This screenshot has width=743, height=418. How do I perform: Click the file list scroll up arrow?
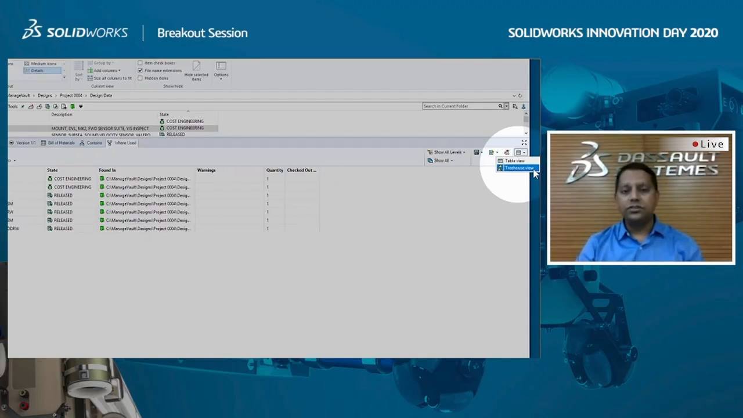tap(526, 113)
